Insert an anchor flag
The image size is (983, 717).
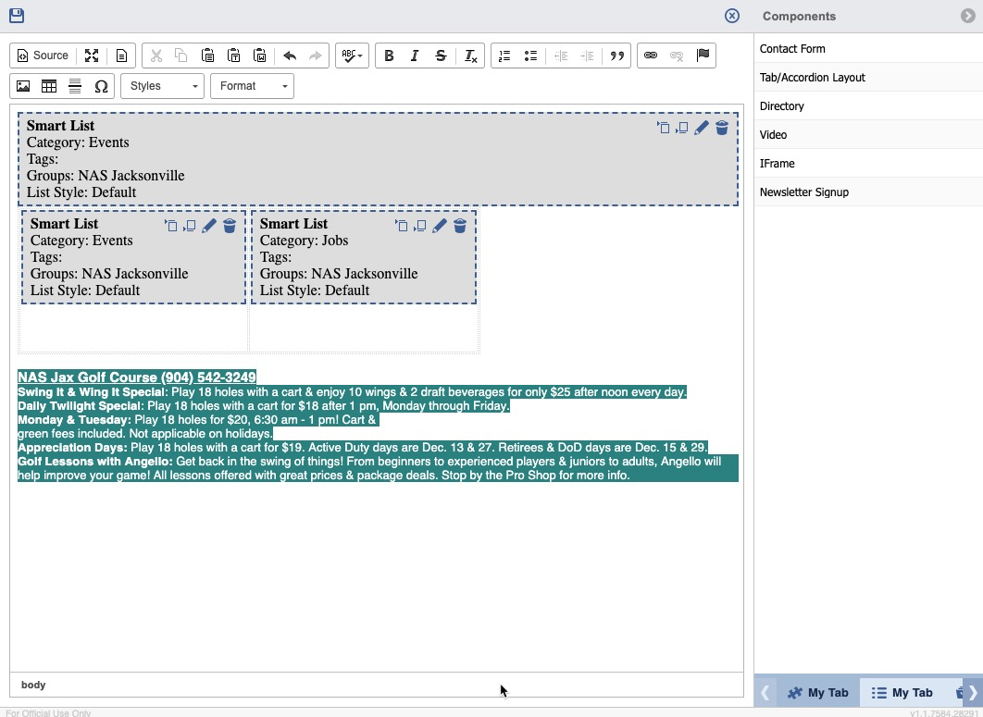(x=703, y=56)
